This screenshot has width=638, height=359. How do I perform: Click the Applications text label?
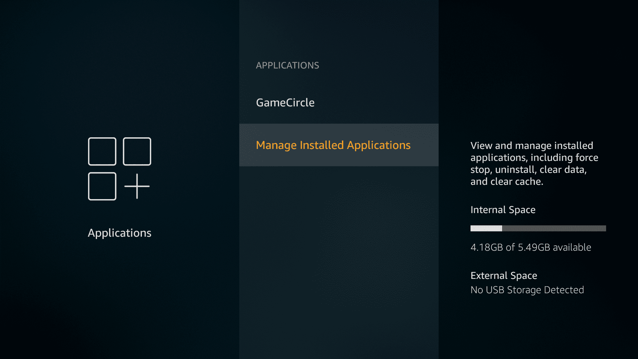[119, 233]
